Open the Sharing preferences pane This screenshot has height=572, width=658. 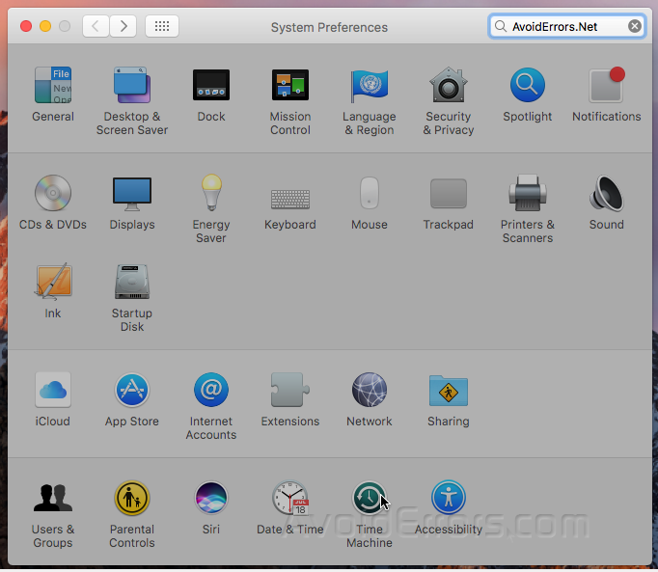pos(448,391)
